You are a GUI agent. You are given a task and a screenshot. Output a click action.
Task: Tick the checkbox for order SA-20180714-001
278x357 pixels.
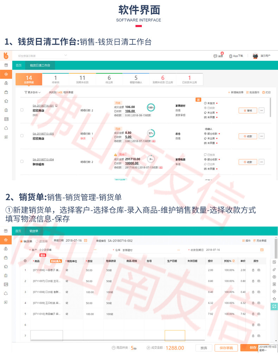pos(22,110)
